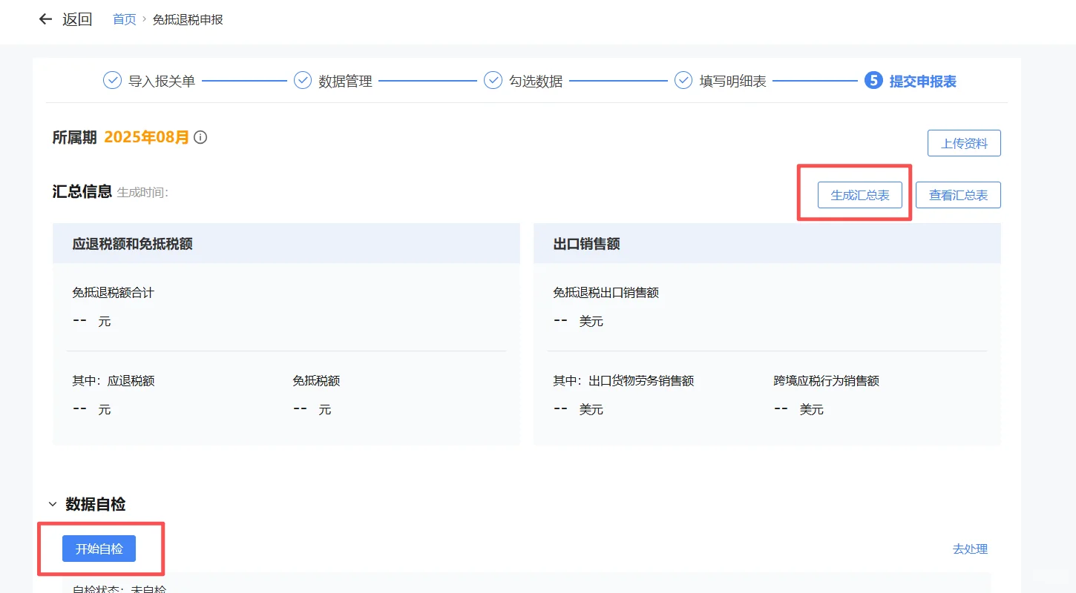Click the back arrow to return
This screenshot has height=593, width=1076.
[45, 19]
